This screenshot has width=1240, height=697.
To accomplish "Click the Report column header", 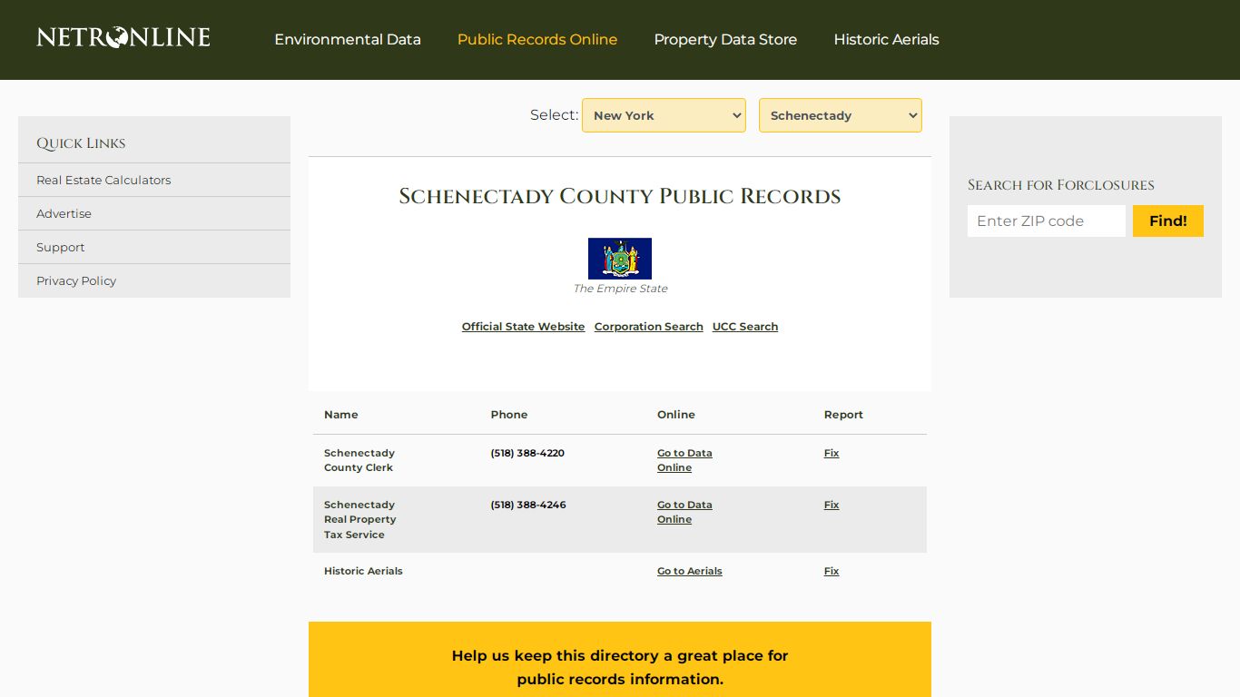I will click(x=843, y=415).
